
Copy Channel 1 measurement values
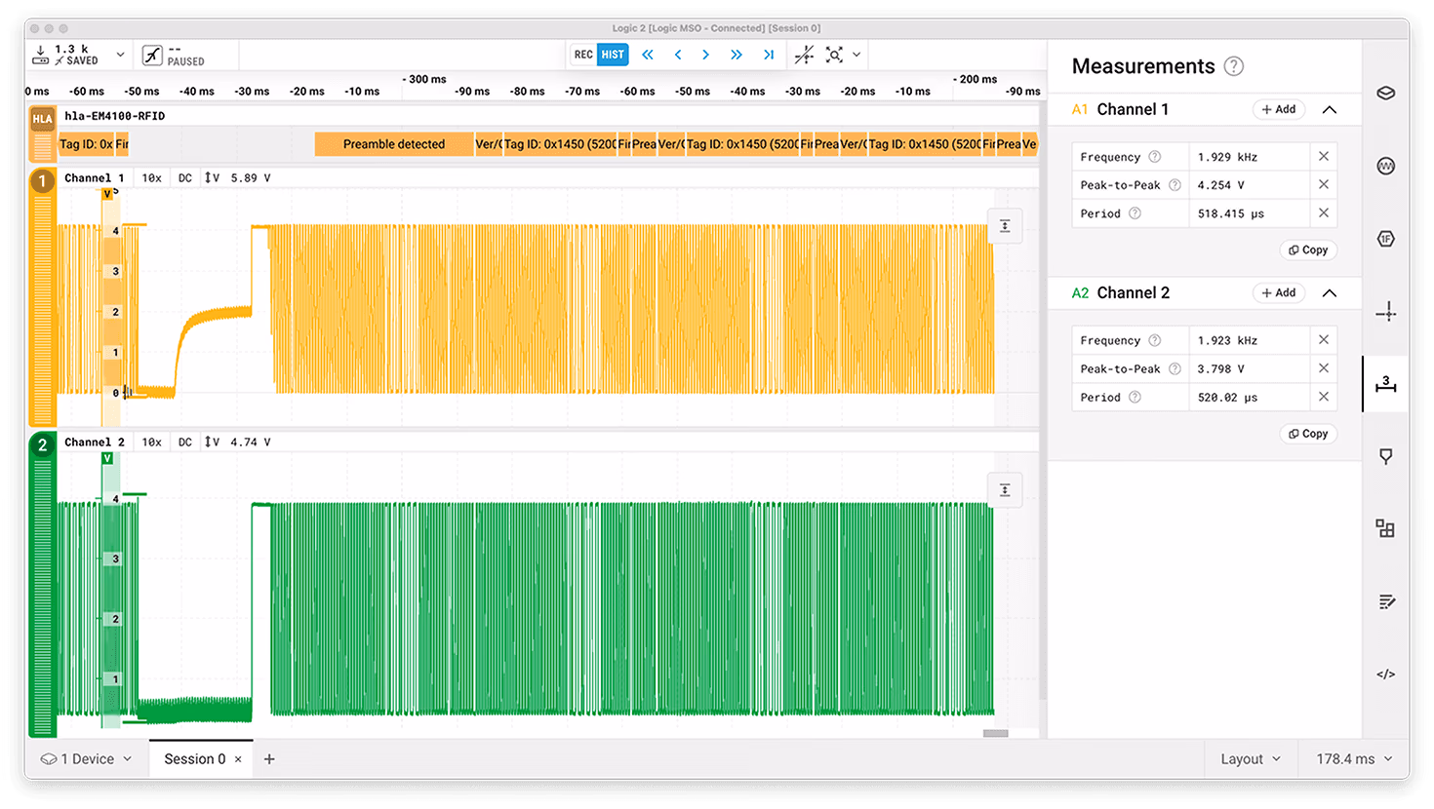tap(1307, 250)
